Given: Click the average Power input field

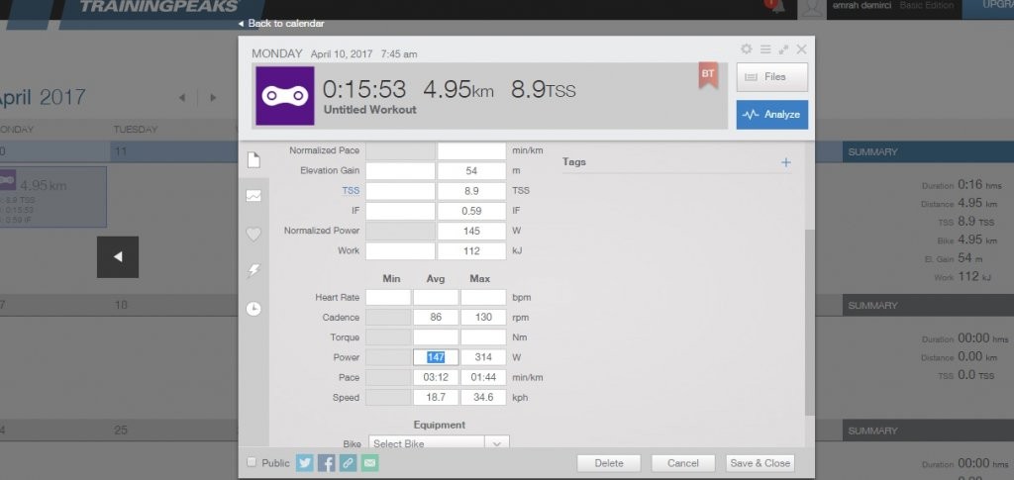Looking at the screenshot, I should [x=436, y=357].
